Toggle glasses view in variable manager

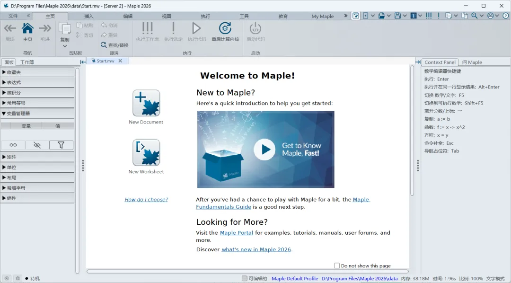13,145
